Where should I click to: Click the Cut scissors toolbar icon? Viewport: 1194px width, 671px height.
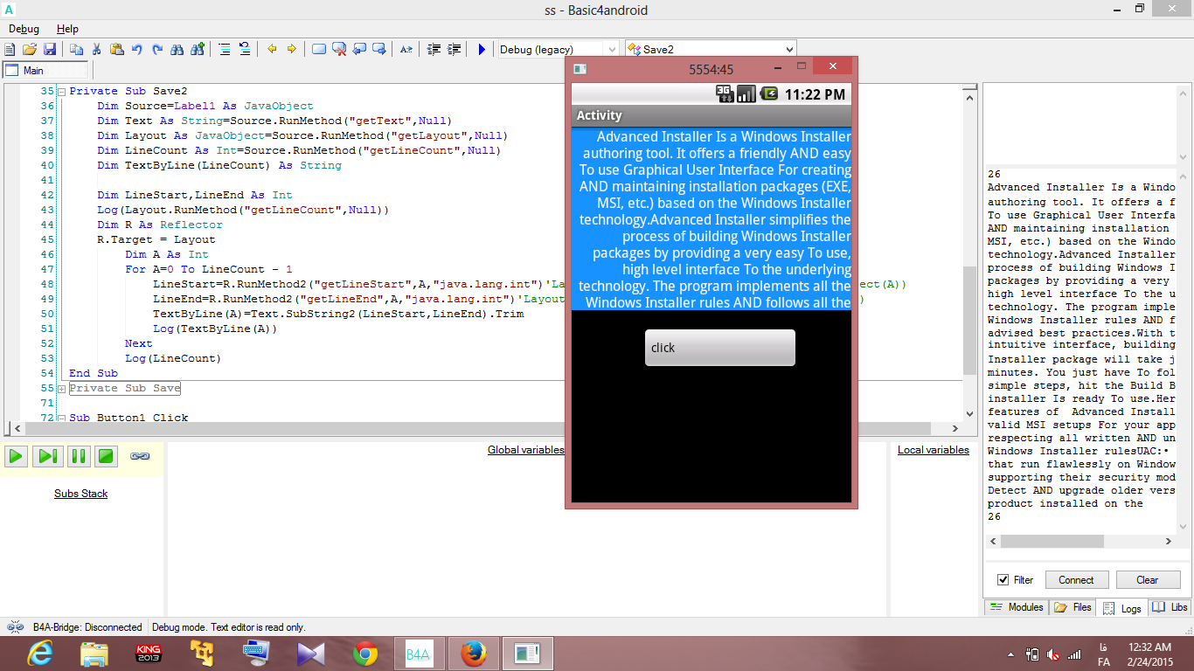(x=97, y=50)
